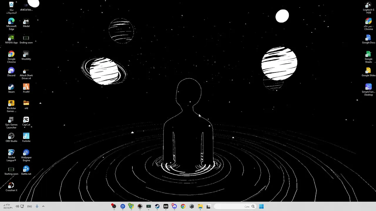Click the network icon in system tray
This screenshot has height=211, width=376.
[x=22, y=206]
